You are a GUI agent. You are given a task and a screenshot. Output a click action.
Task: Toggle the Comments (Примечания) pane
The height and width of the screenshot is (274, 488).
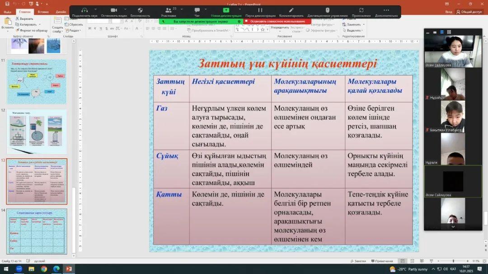(x=382, y=261)
